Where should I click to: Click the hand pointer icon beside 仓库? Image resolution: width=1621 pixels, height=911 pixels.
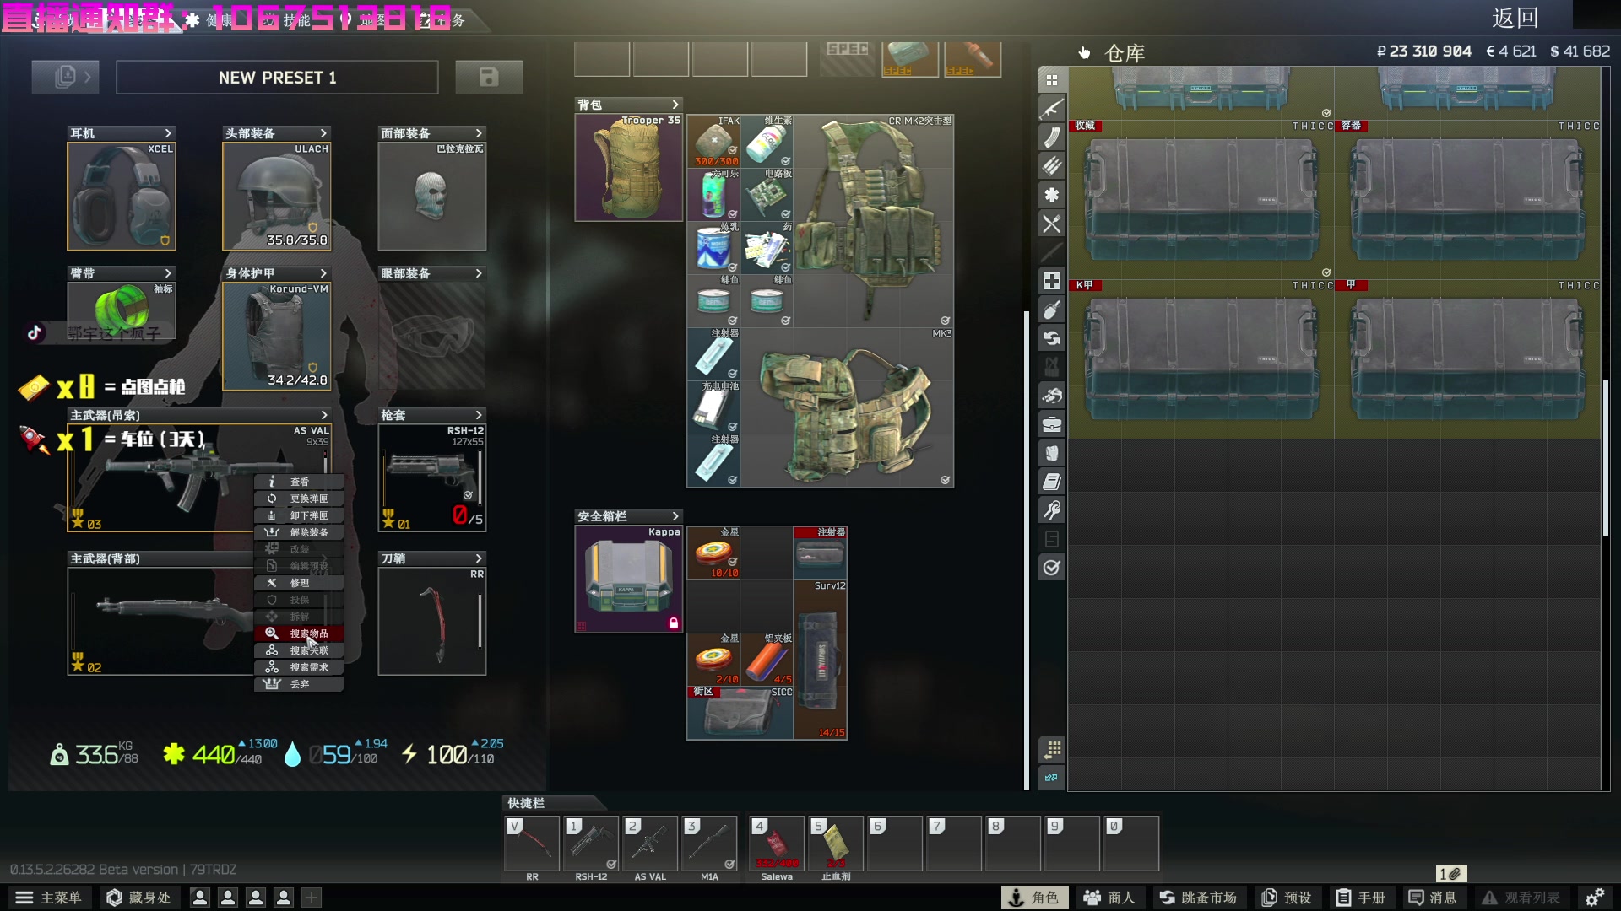coord(1084,53)
